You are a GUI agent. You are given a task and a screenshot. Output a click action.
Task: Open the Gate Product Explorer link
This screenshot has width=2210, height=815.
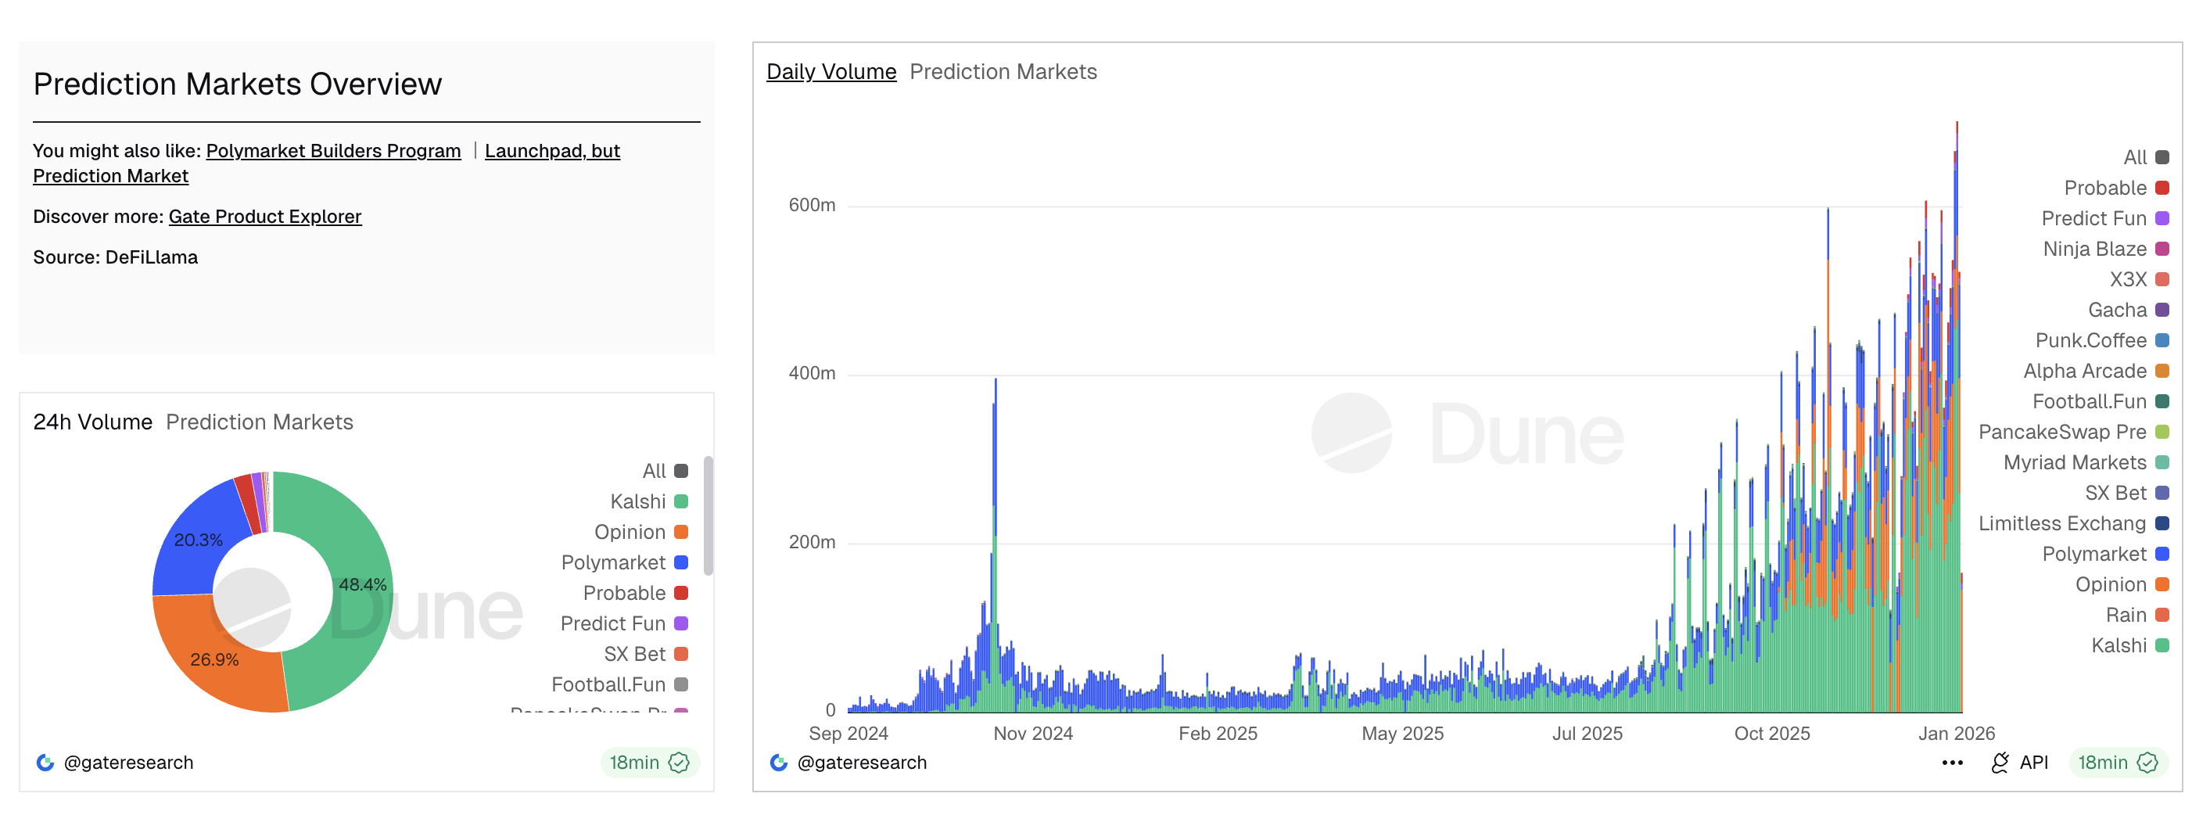264,217
